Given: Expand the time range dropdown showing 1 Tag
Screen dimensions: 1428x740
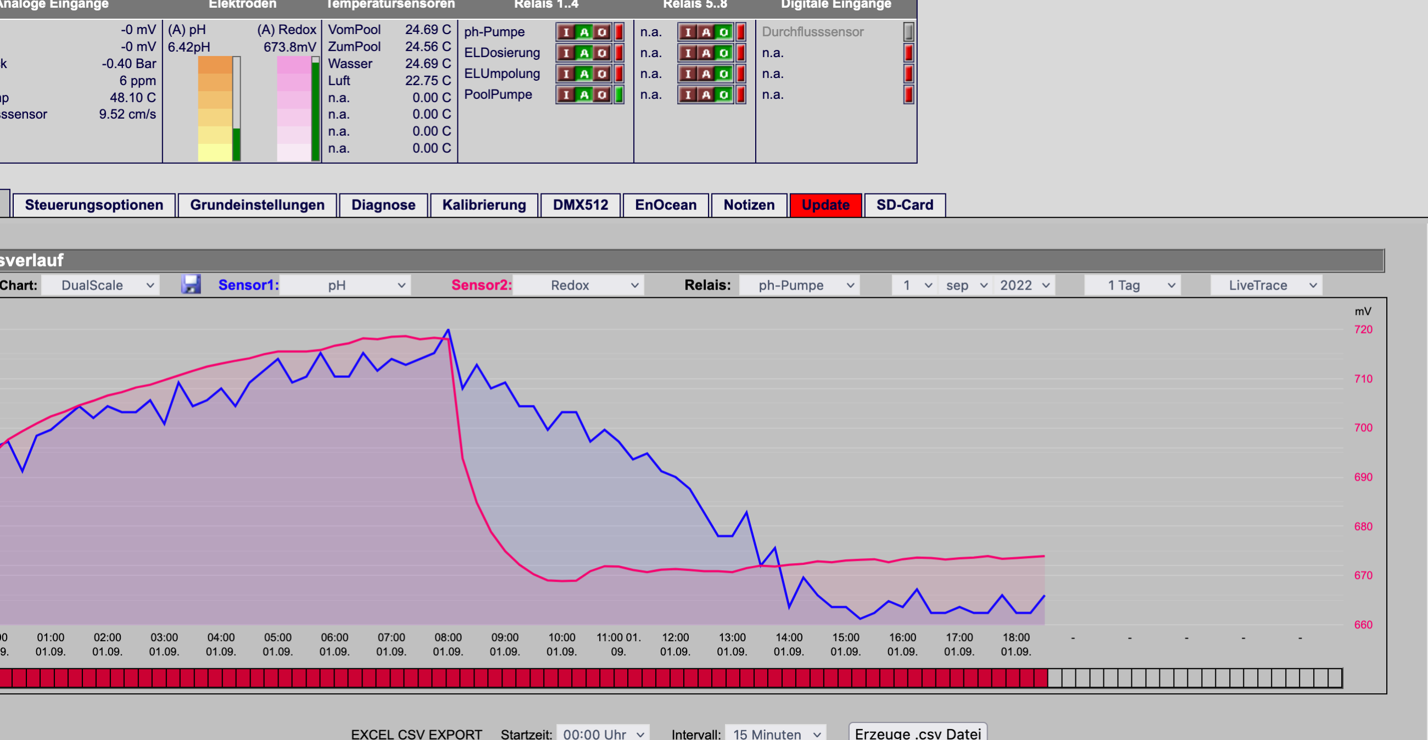Looking at the screenshot, I should (1133, 285).
